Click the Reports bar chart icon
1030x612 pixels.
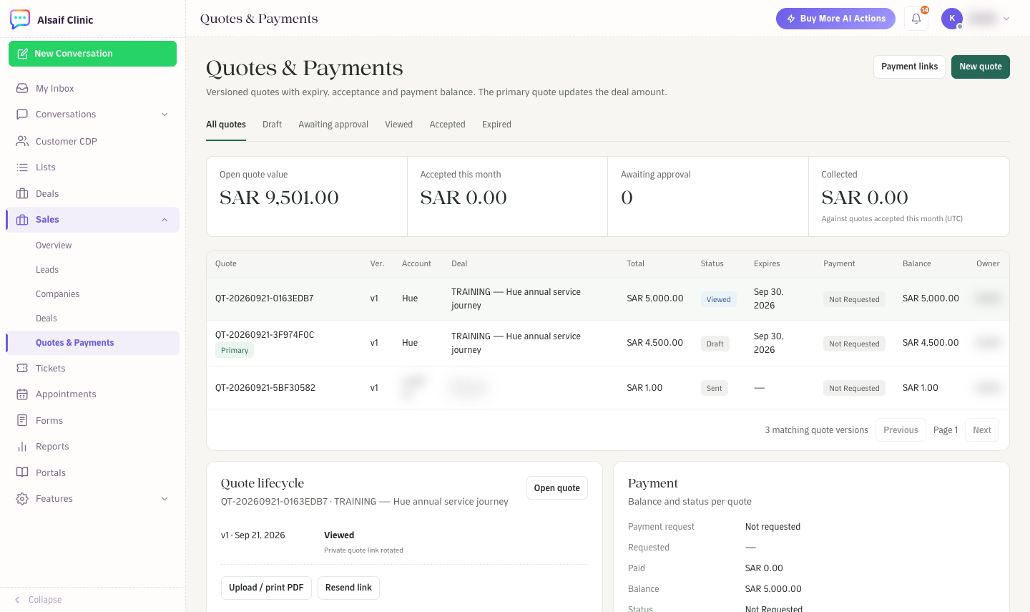tap(22, 447)
